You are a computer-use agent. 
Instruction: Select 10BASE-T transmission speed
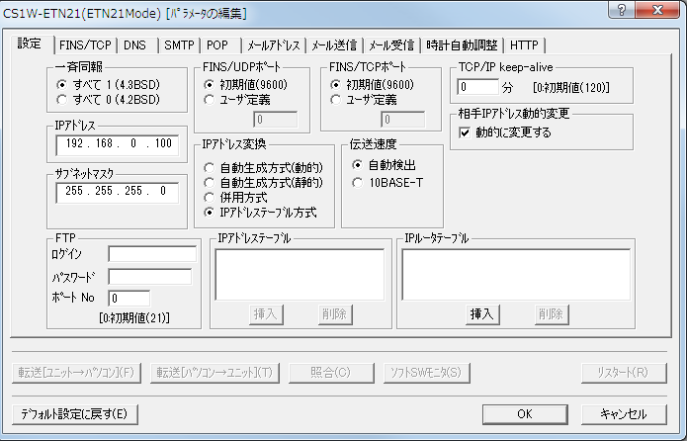coord(357,181)
